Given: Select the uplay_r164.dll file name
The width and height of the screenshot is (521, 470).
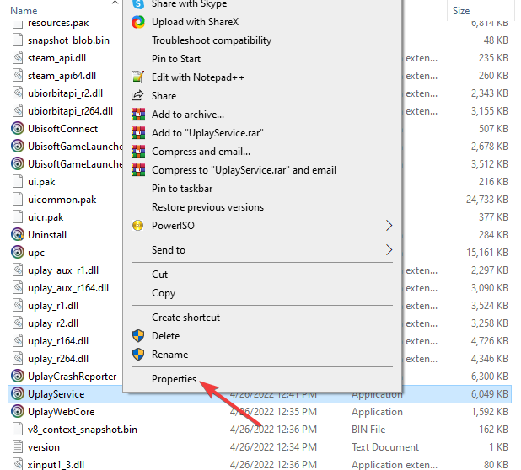Looking at the screenshot, I should point(58,341).
